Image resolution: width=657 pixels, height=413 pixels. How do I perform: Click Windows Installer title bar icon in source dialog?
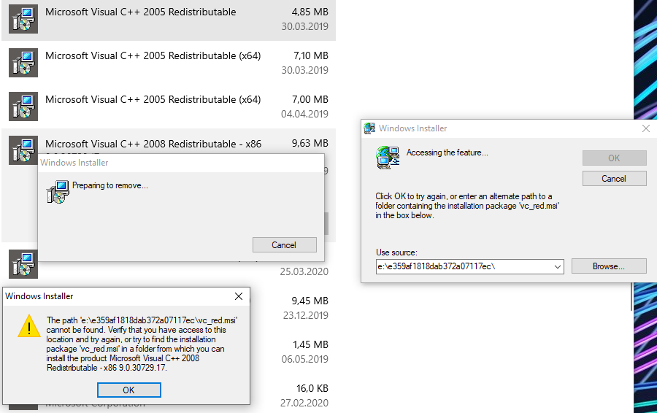tap(369, 128)
